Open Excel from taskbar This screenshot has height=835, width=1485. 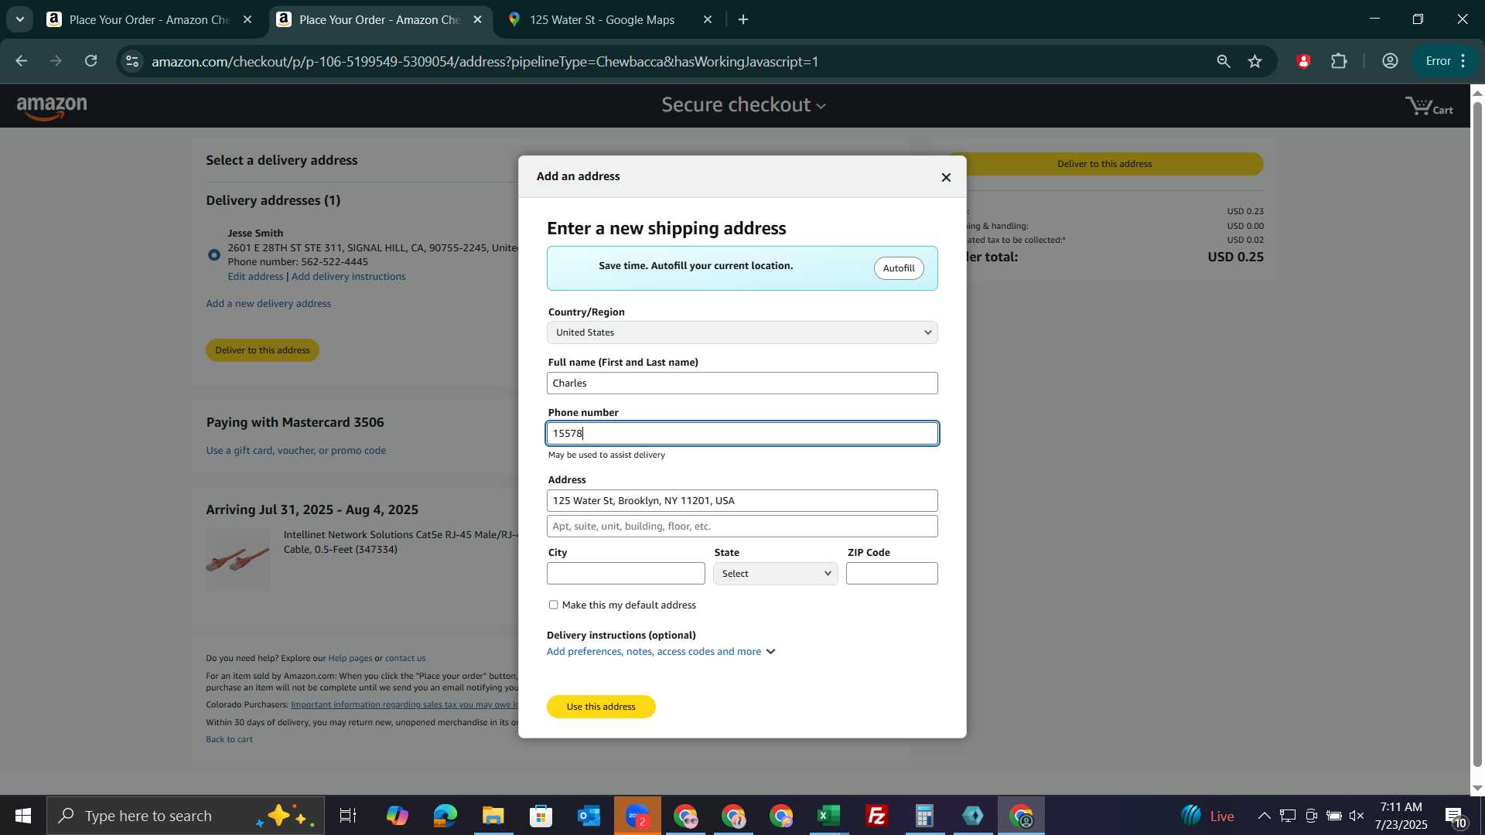(829, 816)
